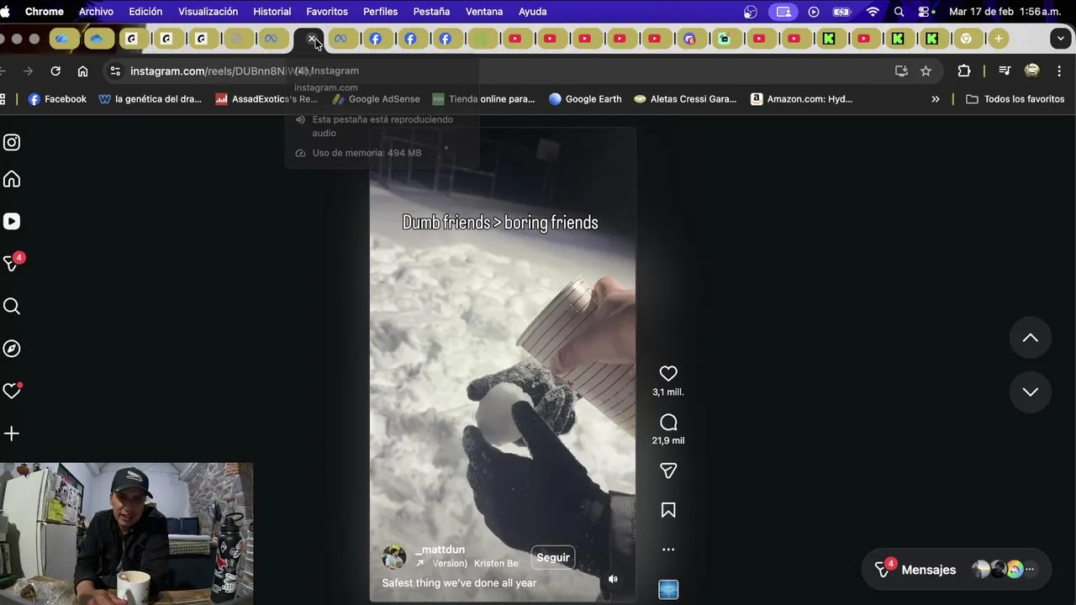This screenshot has height=605, width=1076.
Task: Open Ayuda menu
Action: tap(532, 12)
